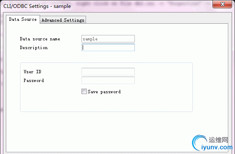Focus the Description text field

108,47
